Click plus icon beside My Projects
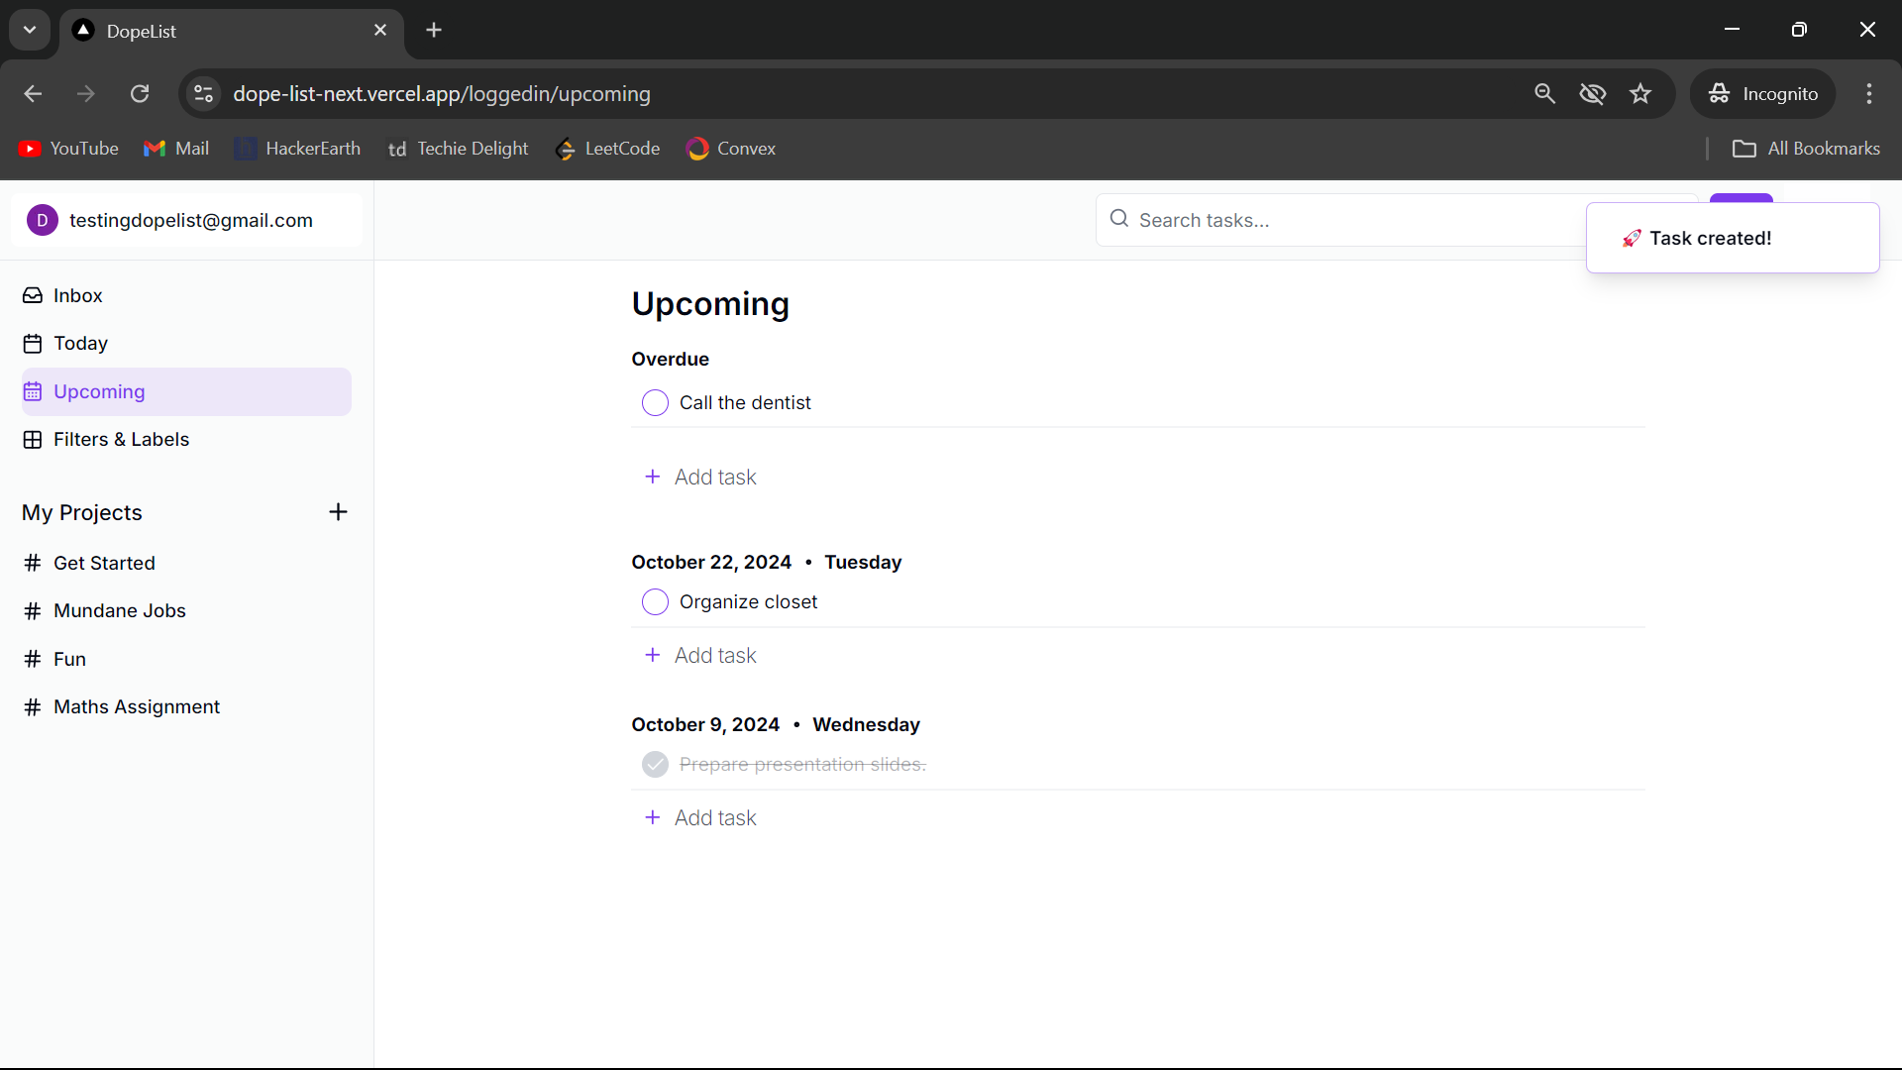Viewport: 1902px width, 1070px height. pos(338,512)
